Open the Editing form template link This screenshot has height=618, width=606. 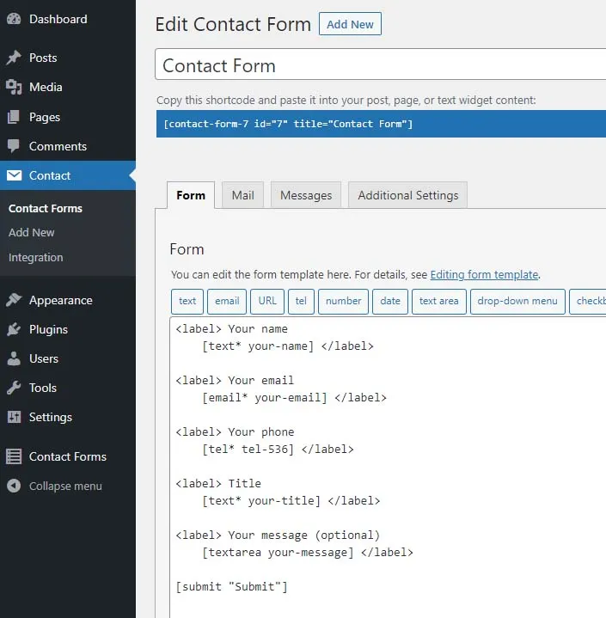484,275
